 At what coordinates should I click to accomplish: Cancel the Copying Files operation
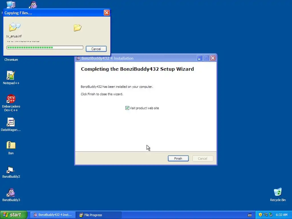96,49
